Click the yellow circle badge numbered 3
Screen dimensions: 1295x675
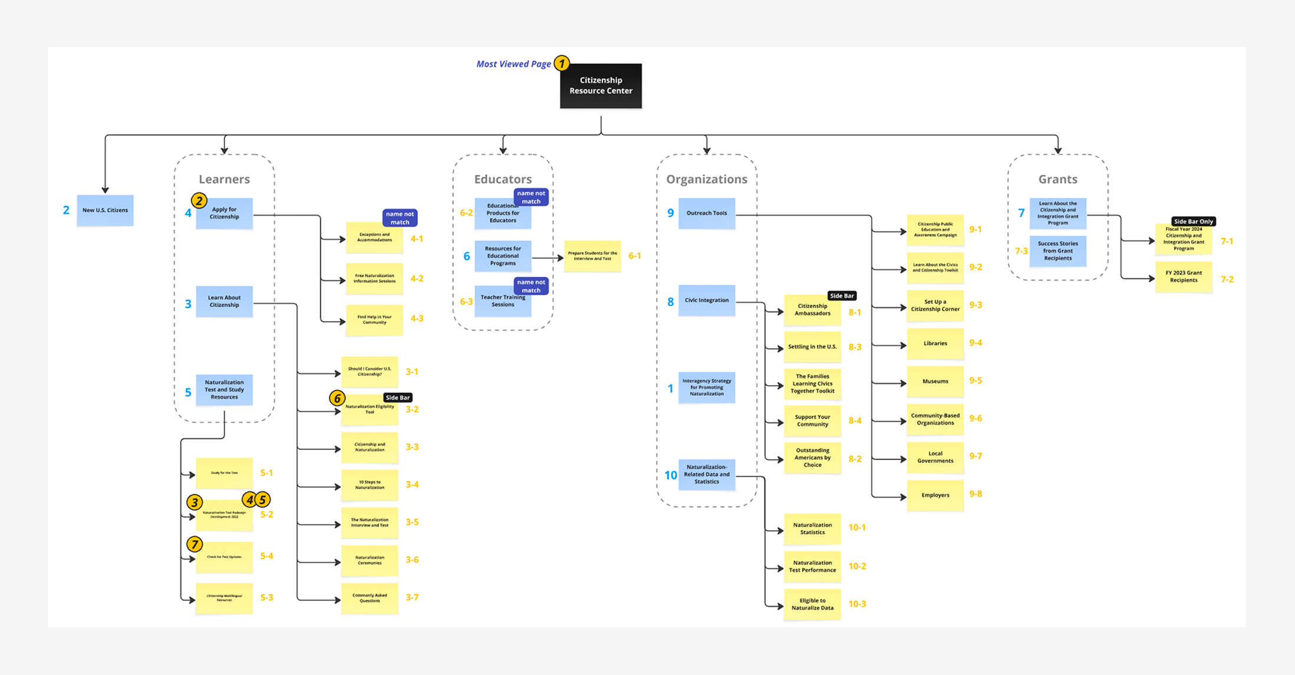click(195, 502)
